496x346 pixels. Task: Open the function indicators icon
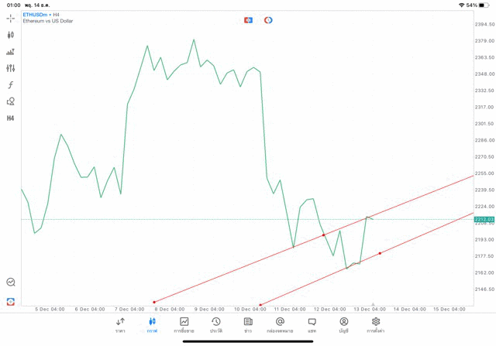tap(11, 85)
